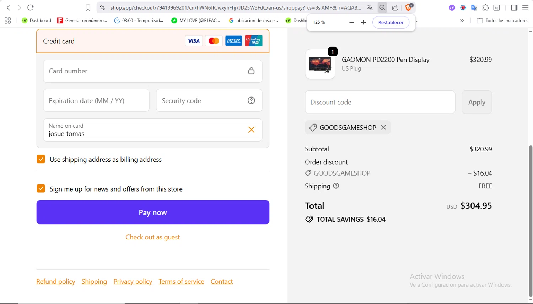Uncheck 'Use shipping address as billing address'
Screen dimensions: 533x304
[x=41, y=159]
